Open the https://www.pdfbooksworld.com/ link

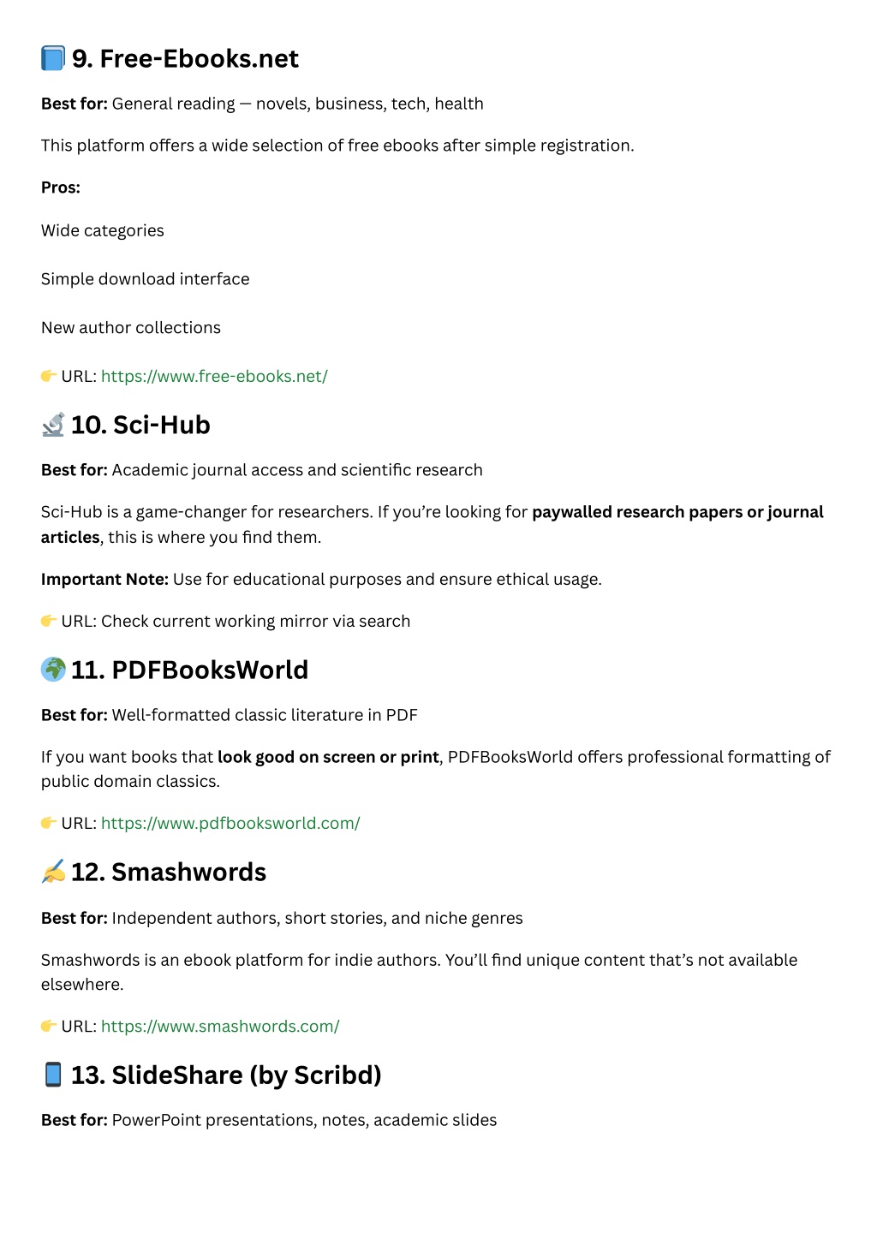click(230, 823)
